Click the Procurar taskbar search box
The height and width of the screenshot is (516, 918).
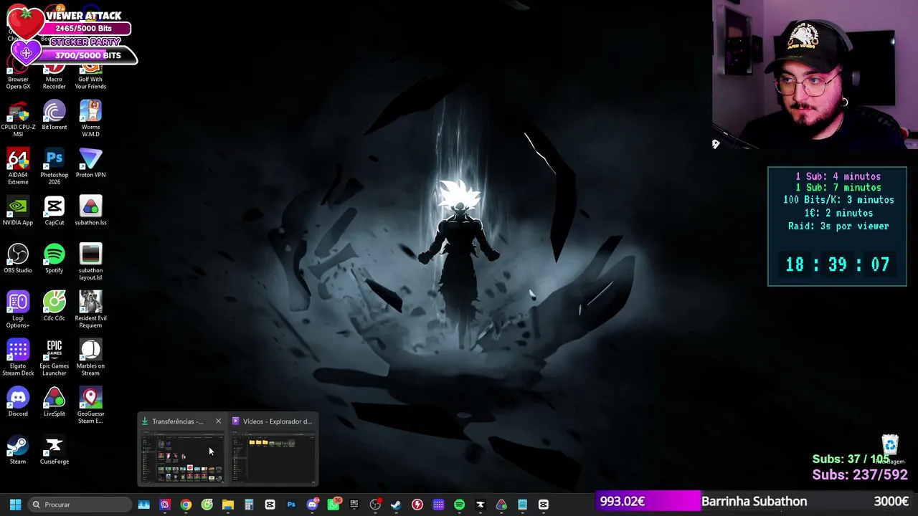(x=80, y=505)
